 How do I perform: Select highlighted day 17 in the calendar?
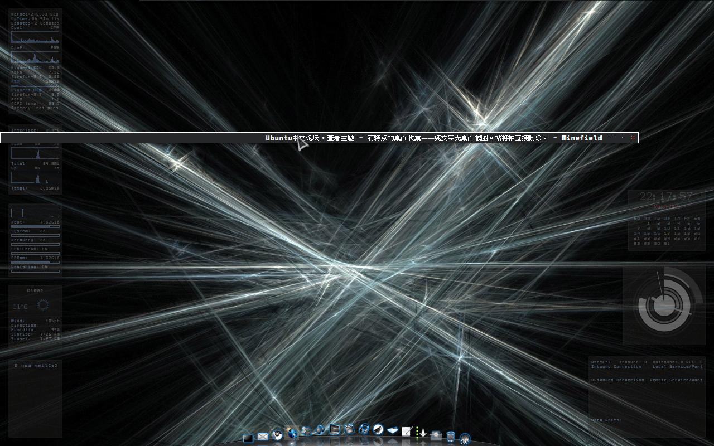point(667,233)
